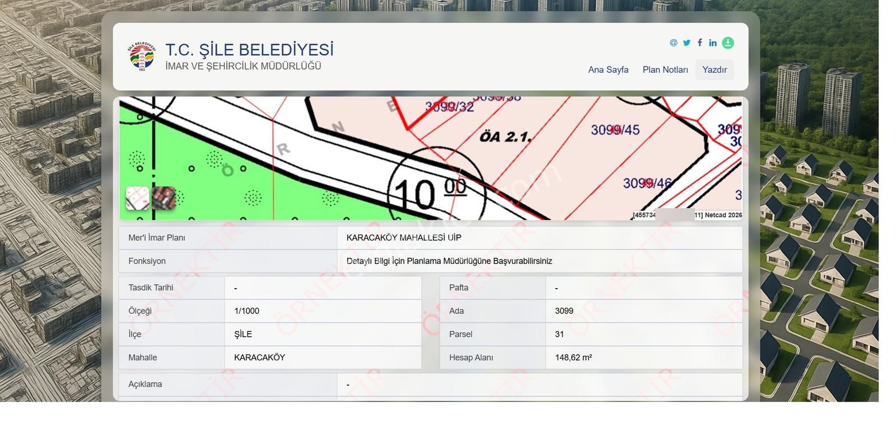Share the page via Facebook icon
The height and width of the screenshot is (428, 896).
tap(699, 43)
